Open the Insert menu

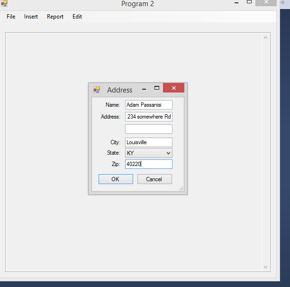tap(31, 17)
